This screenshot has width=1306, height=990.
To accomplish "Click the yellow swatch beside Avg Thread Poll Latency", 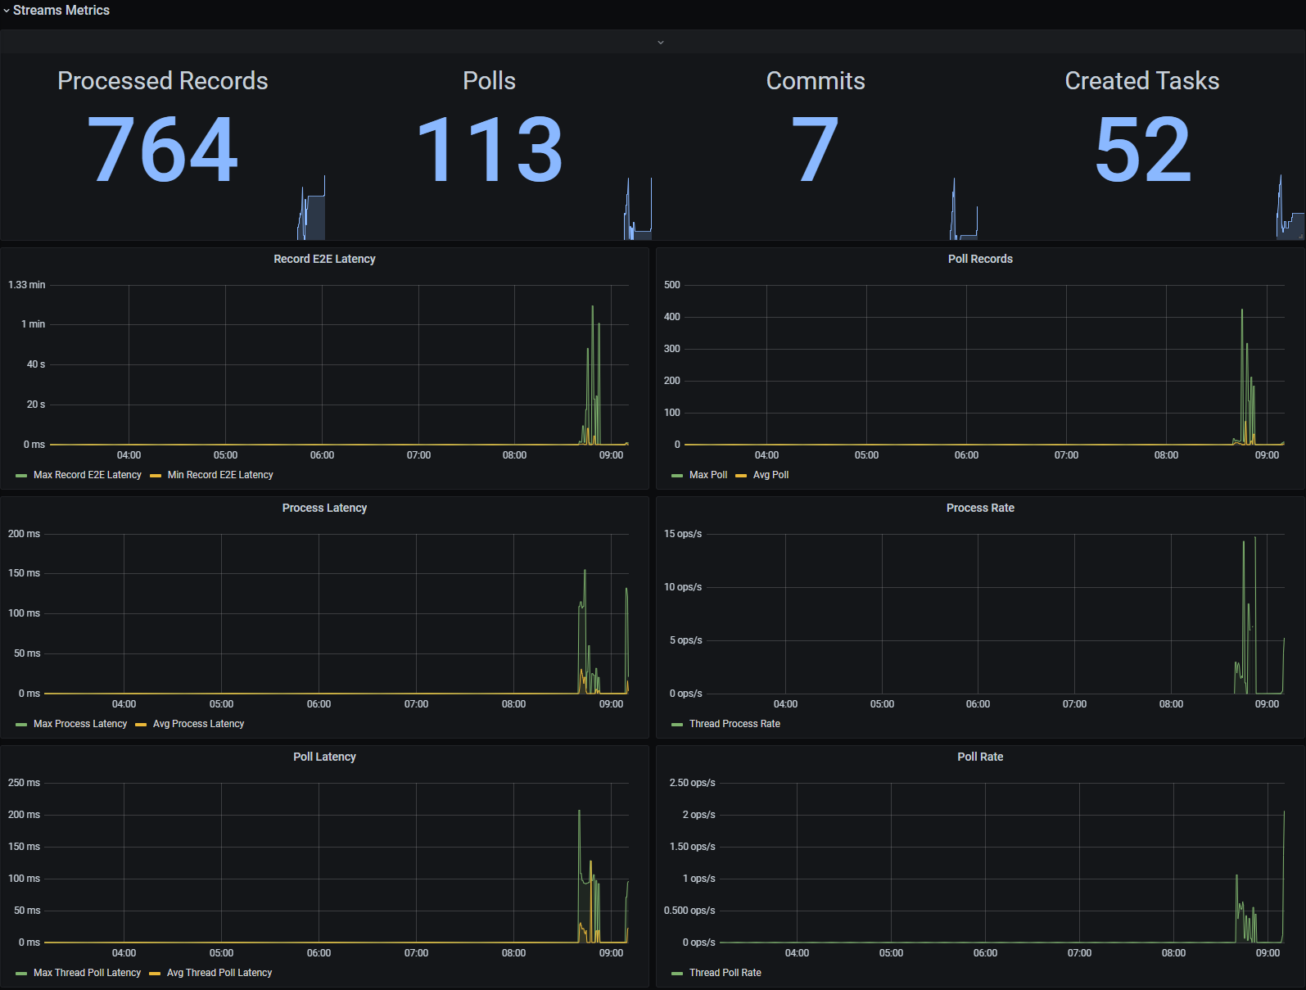I will 155,974.
